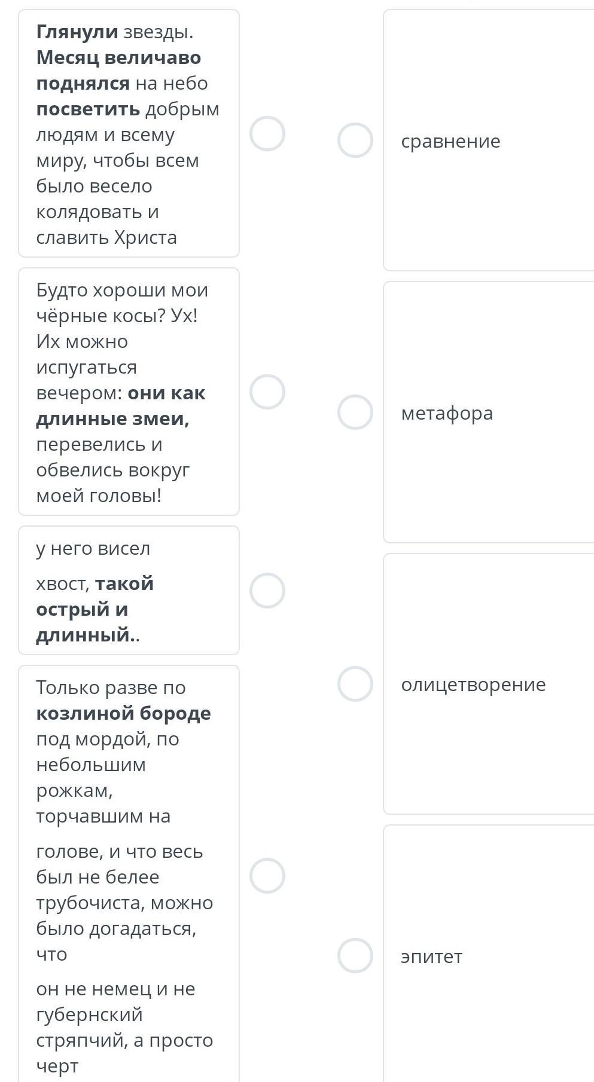Image resolution: width=594 pixels, height=1082 pixels.
Task: Click the text 'колядовать и' in first card
Action: [x=98, y=212]
